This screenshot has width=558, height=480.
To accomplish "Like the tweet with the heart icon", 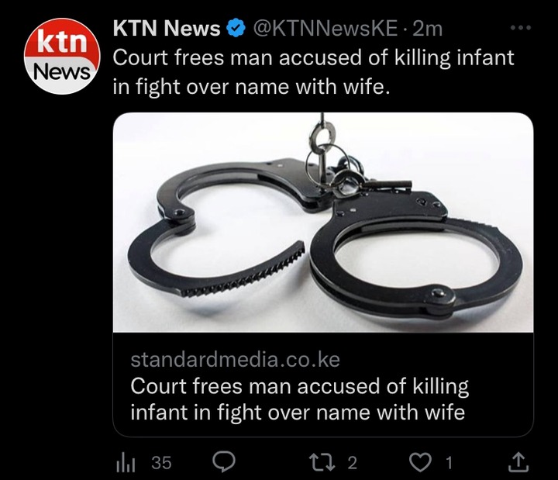I will click(420, 462).
